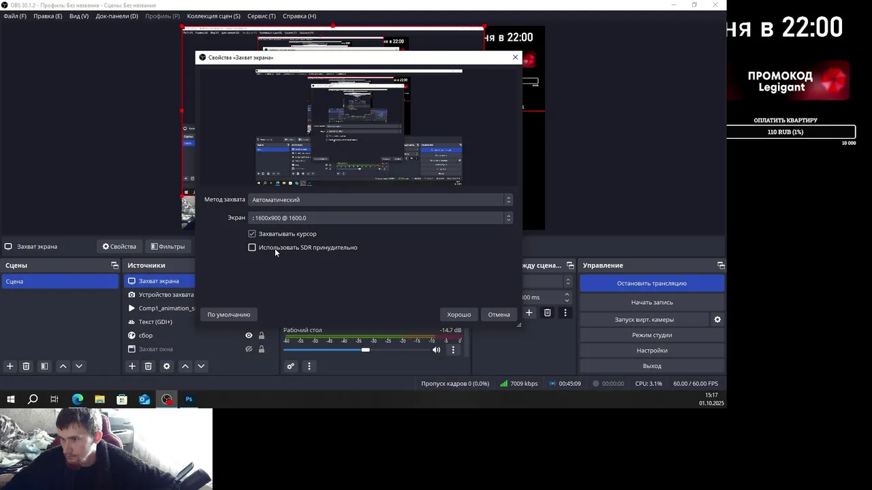872x490 pixels.
Task: Open the Коллекция сцен menu
Action: [213, 16]
